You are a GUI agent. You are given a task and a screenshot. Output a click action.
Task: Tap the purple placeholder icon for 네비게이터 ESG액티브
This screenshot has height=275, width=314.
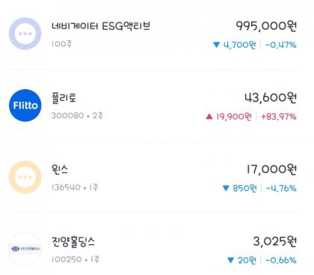coord(25,34)
